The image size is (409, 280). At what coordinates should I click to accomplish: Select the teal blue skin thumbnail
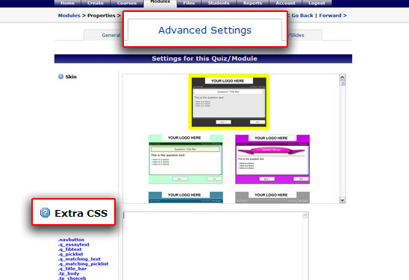(x=186, y=197)
